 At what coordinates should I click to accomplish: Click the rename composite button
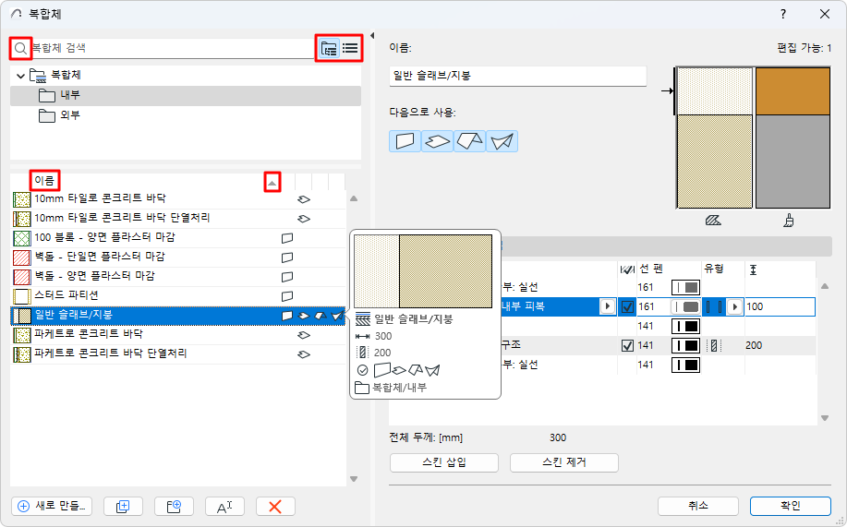click(x=224, y=507)
